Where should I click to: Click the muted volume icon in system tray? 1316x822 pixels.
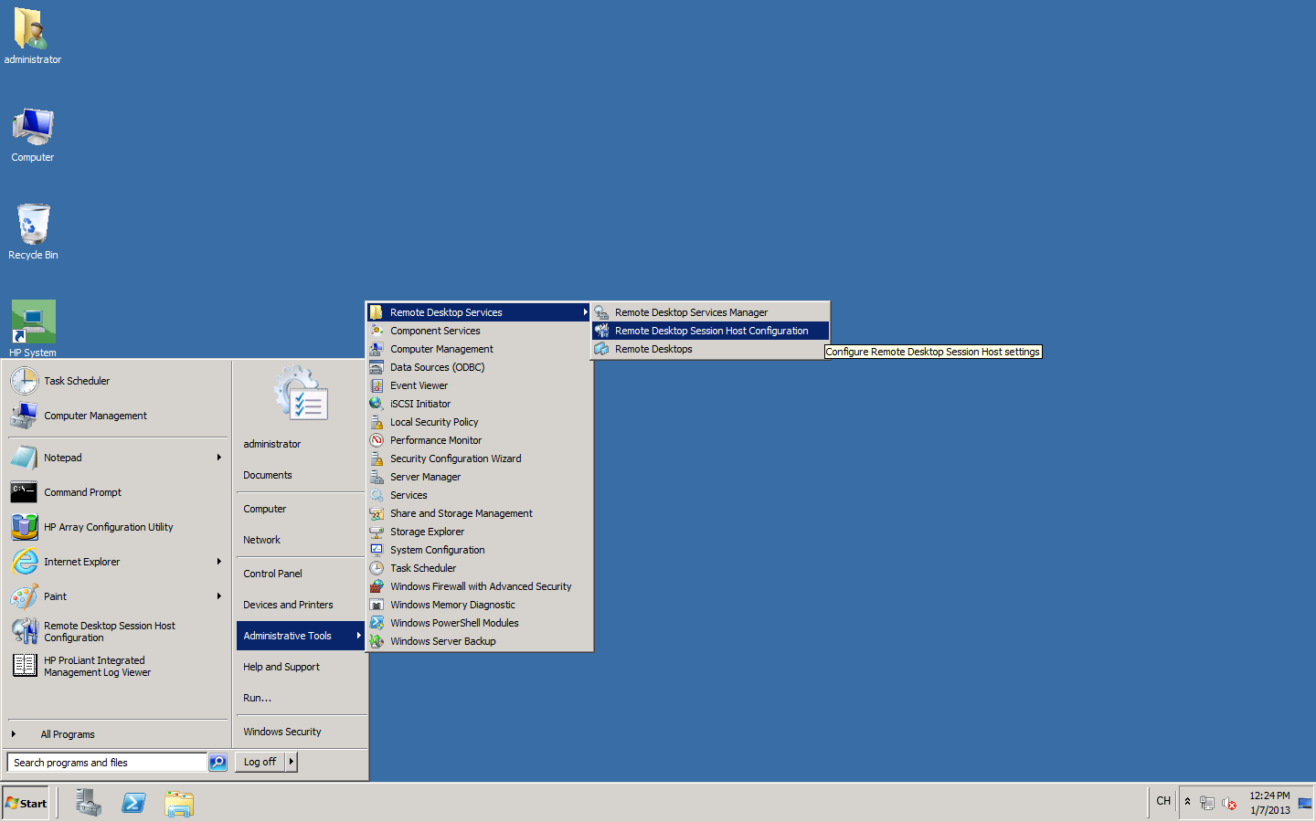click(1229, 803)
